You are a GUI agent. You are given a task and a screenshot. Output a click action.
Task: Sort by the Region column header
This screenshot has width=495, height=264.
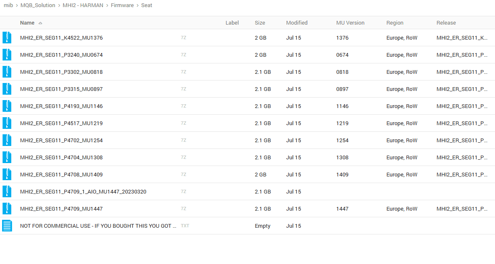point(395,23)
